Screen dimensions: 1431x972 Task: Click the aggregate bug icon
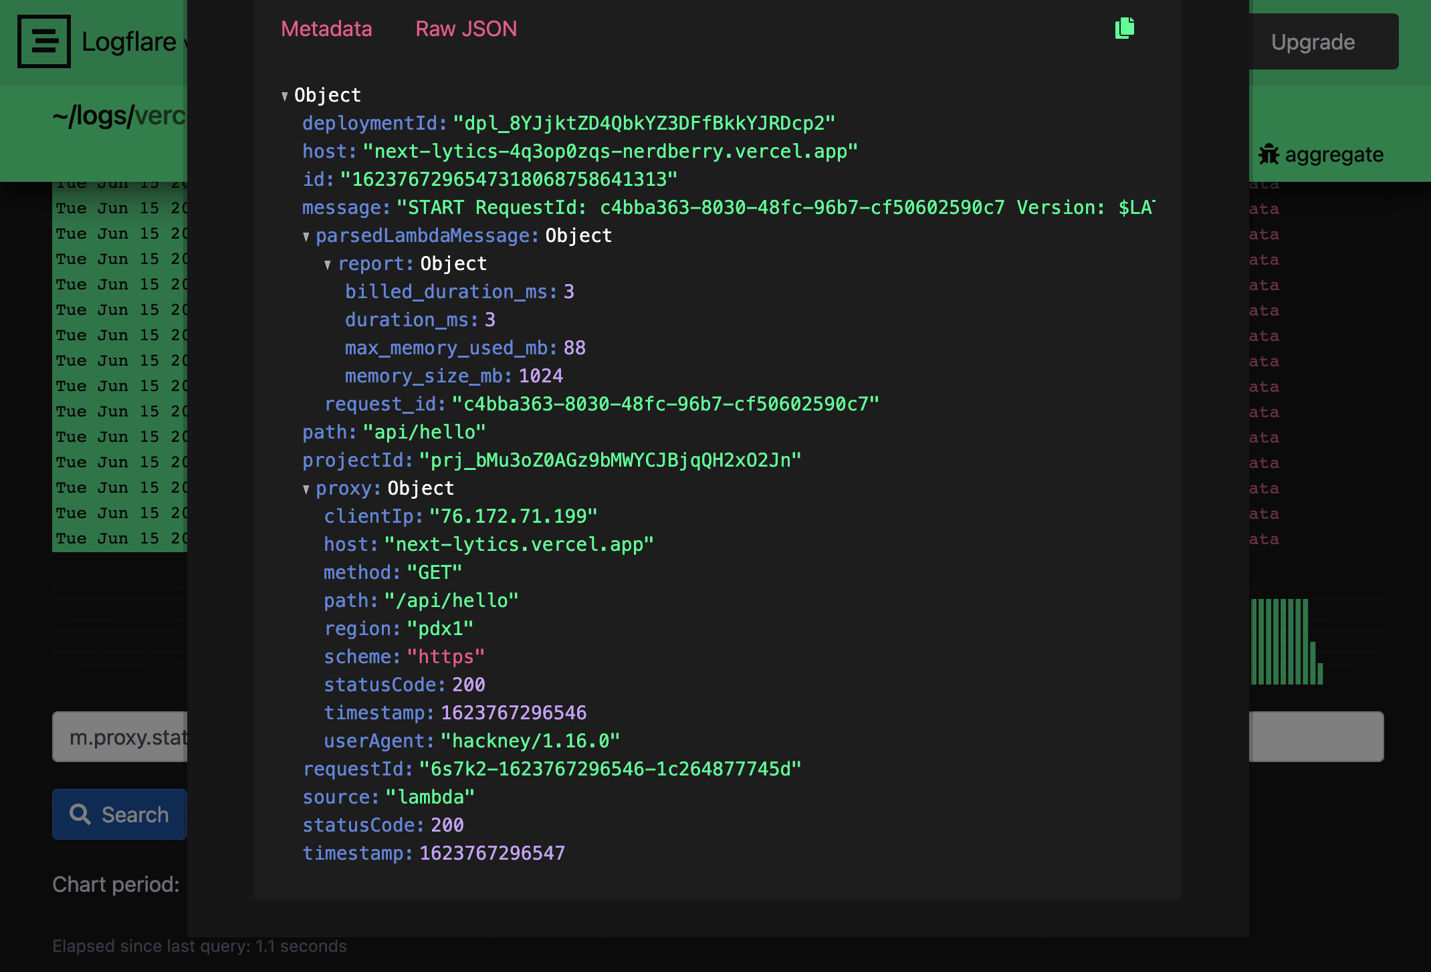[x=1269, y=154]
